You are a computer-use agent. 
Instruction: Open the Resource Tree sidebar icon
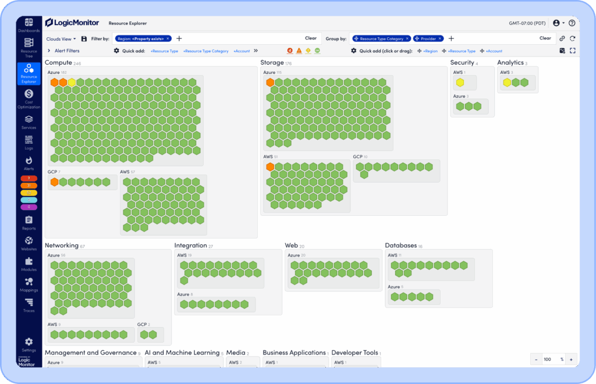[29, 45]
